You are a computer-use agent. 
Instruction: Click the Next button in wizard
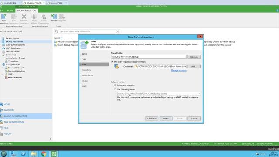(166, 119)
